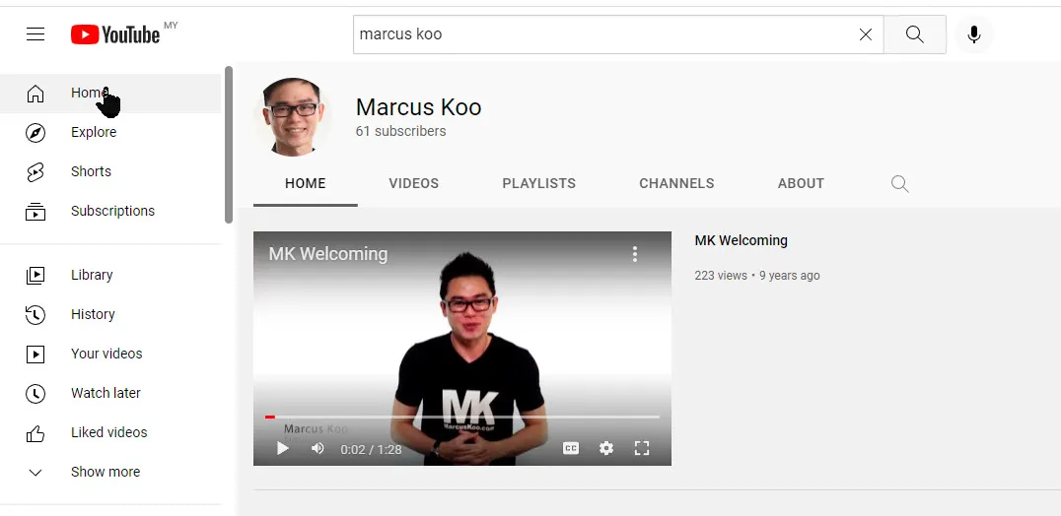Open Your videos in the sidebar

pyautogui.click(x=110, y=354)
